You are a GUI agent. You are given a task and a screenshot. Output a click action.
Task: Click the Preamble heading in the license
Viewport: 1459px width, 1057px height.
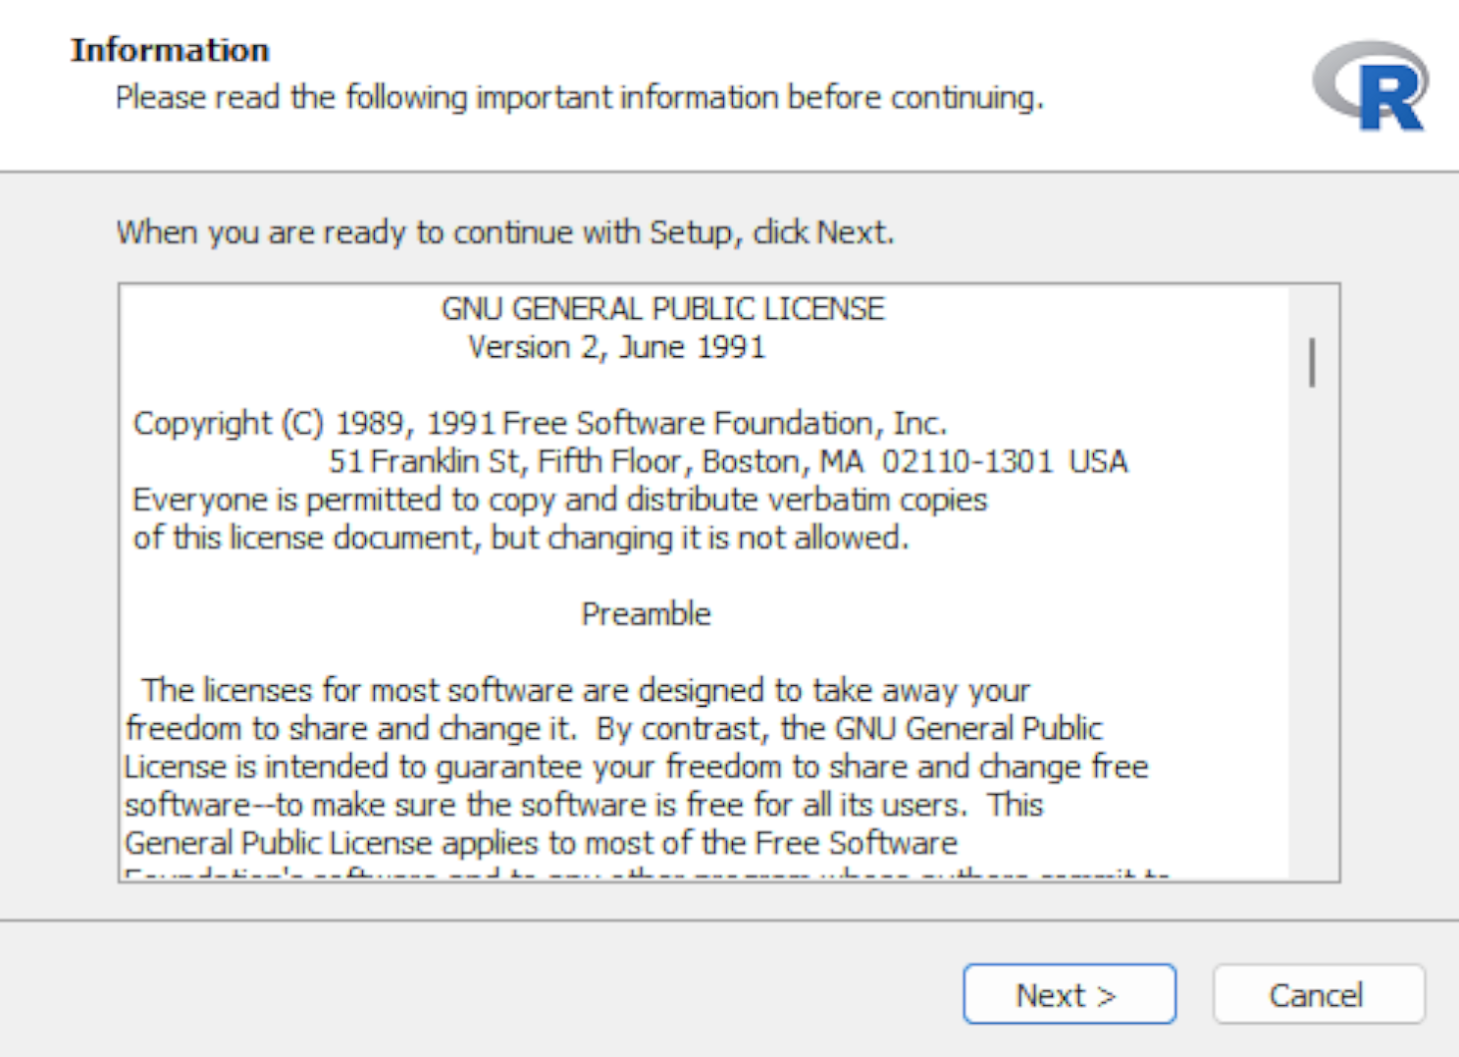click(x=646, y=614)
